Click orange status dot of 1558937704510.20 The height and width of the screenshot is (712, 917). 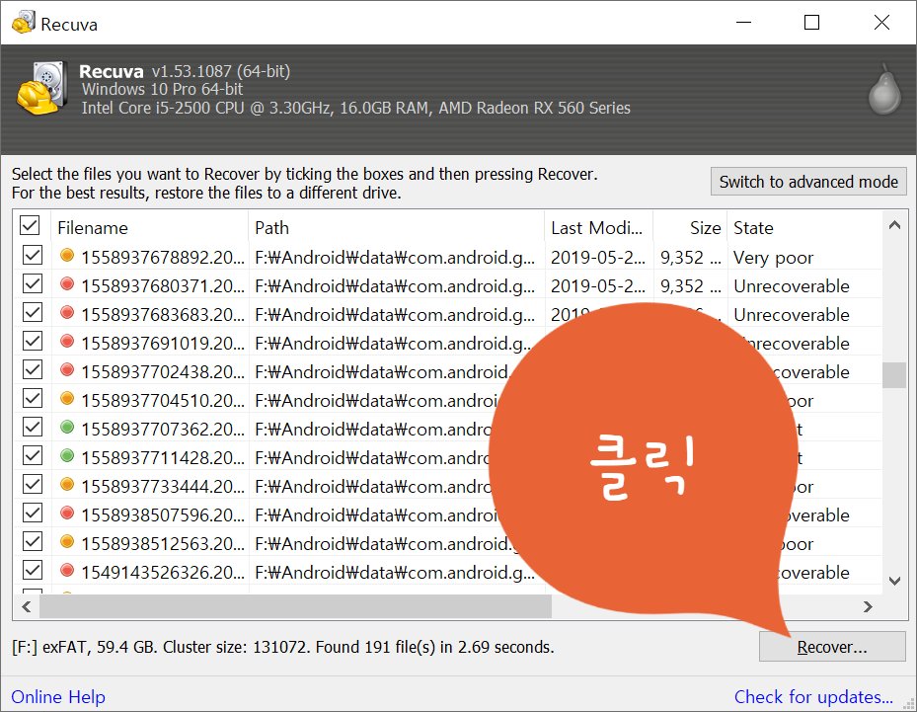[67, 398]
